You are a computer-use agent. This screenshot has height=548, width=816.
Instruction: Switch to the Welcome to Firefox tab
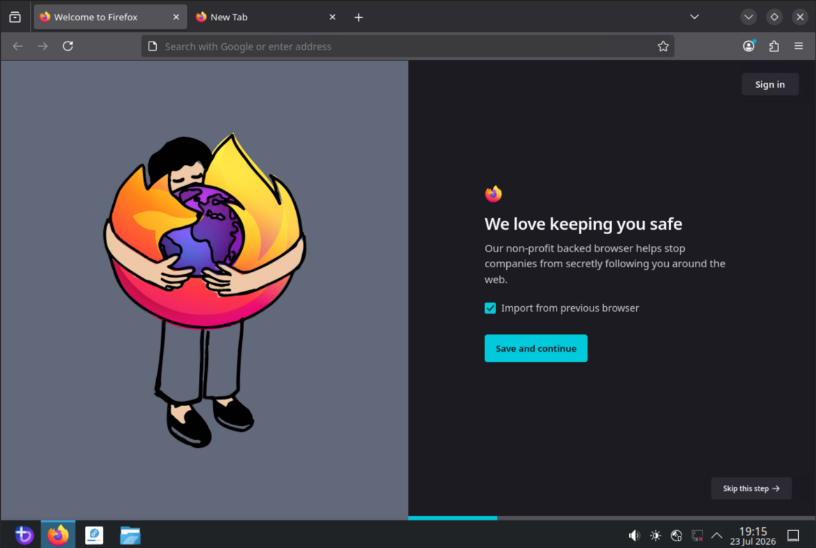point(110,17)
